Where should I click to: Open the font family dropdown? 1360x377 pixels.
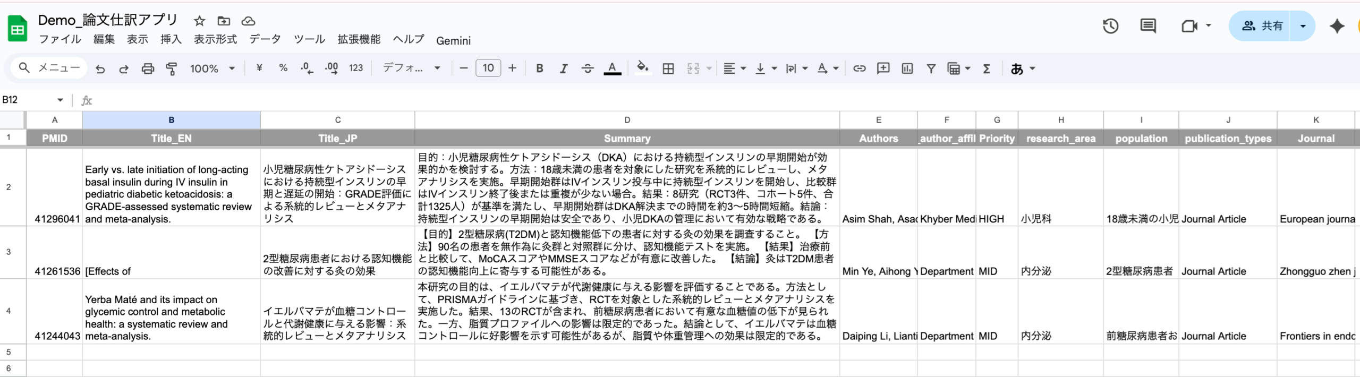pos(412,68)
